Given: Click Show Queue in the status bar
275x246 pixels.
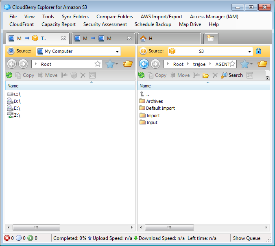Looking at the screenshot, I should (x=247, y=238).
